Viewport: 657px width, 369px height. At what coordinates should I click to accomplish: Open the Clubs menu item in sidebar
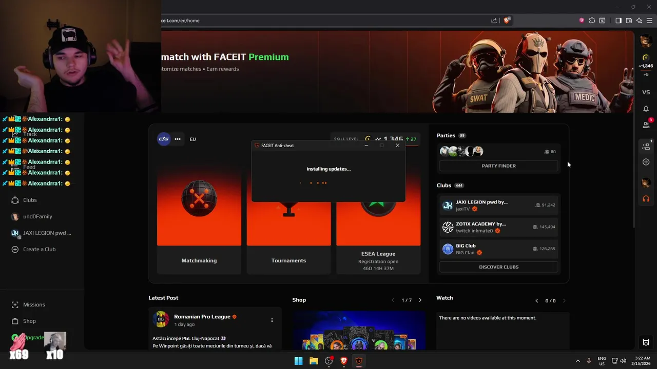pos(30,200)
